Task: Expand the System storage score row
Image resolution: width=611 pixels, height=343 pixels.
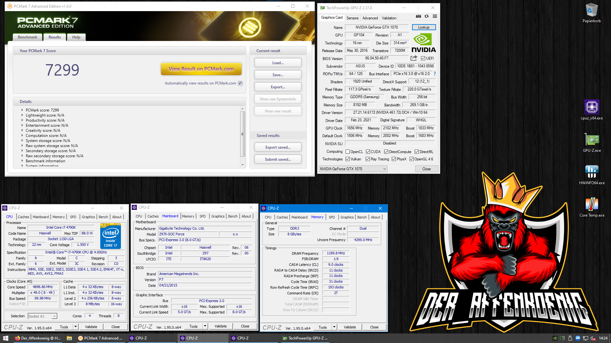Action: tap(22, 141)
